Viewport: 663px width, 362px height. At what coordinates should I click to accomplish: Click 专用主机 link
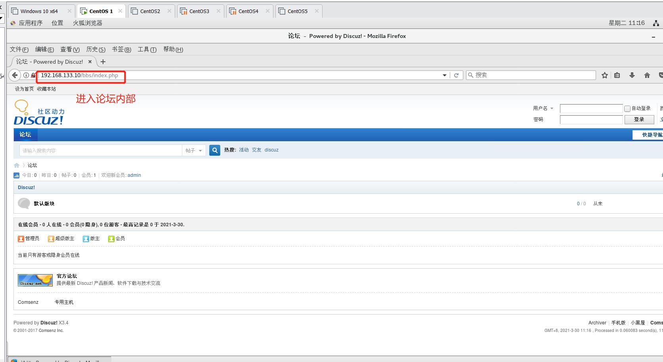tap(64, 302)
